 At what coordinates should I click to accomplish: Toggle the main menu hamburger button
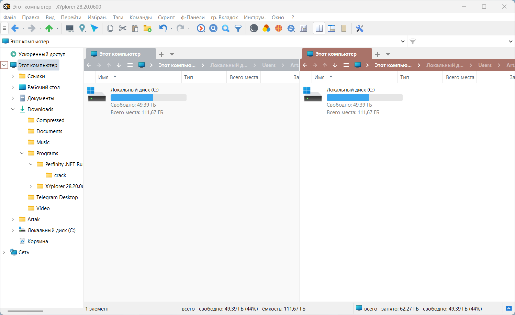point(4,29)
